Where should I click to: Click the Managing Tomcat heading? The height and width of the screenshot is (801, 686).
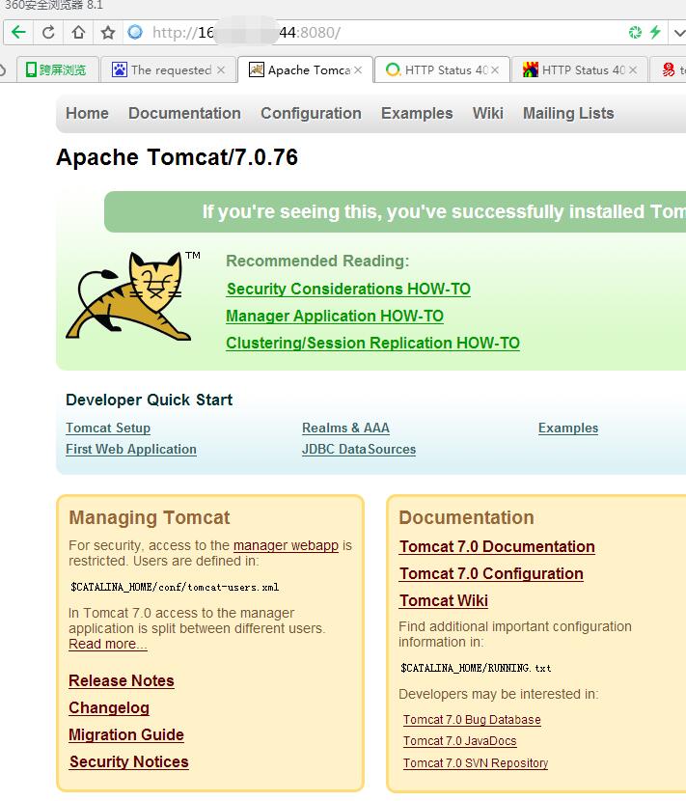pyautogui.click(x=150, y=518)
